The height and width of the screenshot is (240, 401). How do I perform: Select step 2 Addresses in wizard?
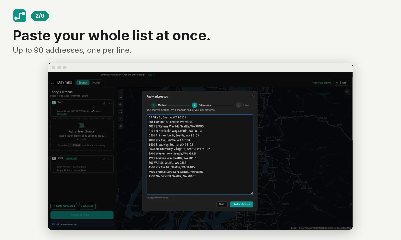click(201, 105)
